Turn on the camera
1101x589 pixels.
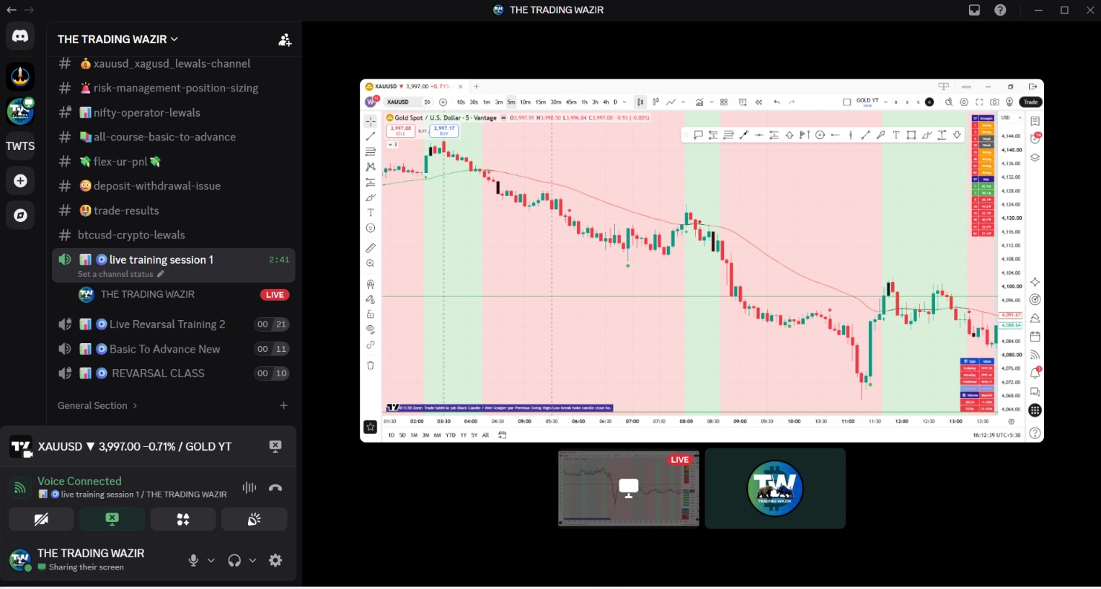coord(41,519)
